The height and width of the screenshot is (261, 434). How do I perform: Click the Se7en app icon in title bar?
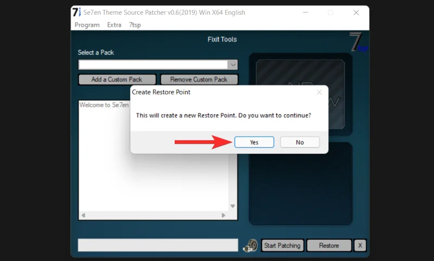pos(78,12)
